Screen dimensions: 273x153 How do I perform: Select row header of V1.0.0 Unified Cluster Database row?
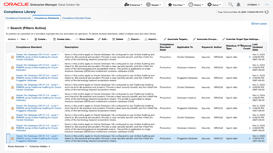(8, 57)
